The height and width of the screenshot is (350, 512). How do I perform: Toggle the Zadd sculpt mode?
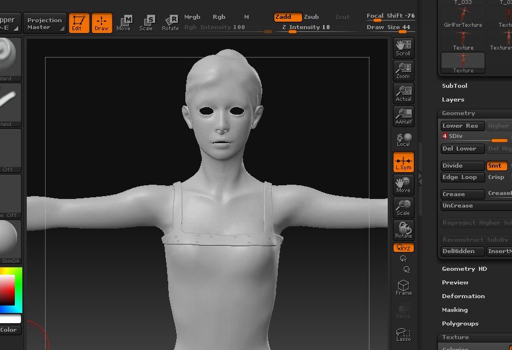point(287,17)
